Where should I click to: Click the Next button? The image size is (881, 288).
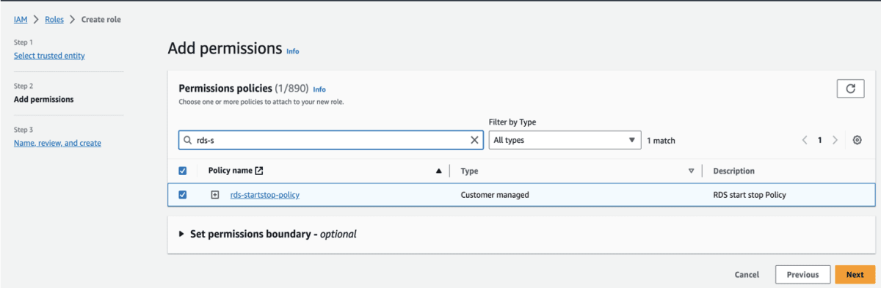(x=855, y=275)
